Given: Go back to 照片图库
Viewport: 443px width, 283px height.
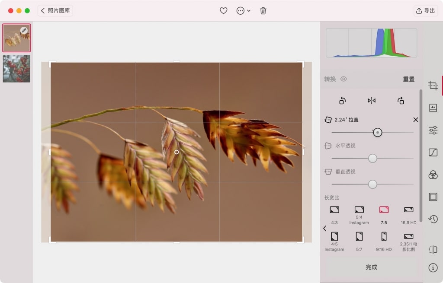Looking at the screenshot, I should click(55, 11).
